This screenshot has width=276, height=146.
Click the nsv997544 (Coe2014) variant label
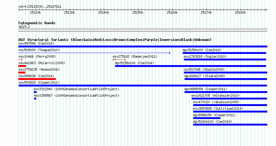(x=36, y=43)
